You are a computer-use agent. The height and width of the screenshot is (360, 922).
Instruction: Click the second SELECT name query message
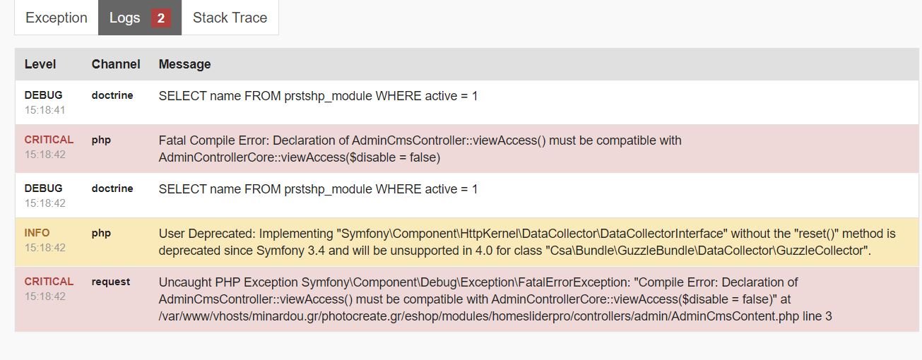point(318,189)
